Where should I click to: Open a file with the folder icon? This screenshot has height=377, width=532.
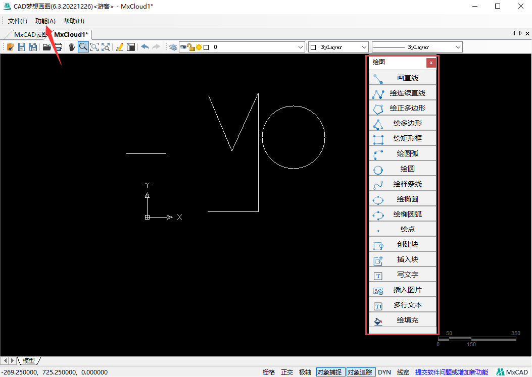click(47, 47)
